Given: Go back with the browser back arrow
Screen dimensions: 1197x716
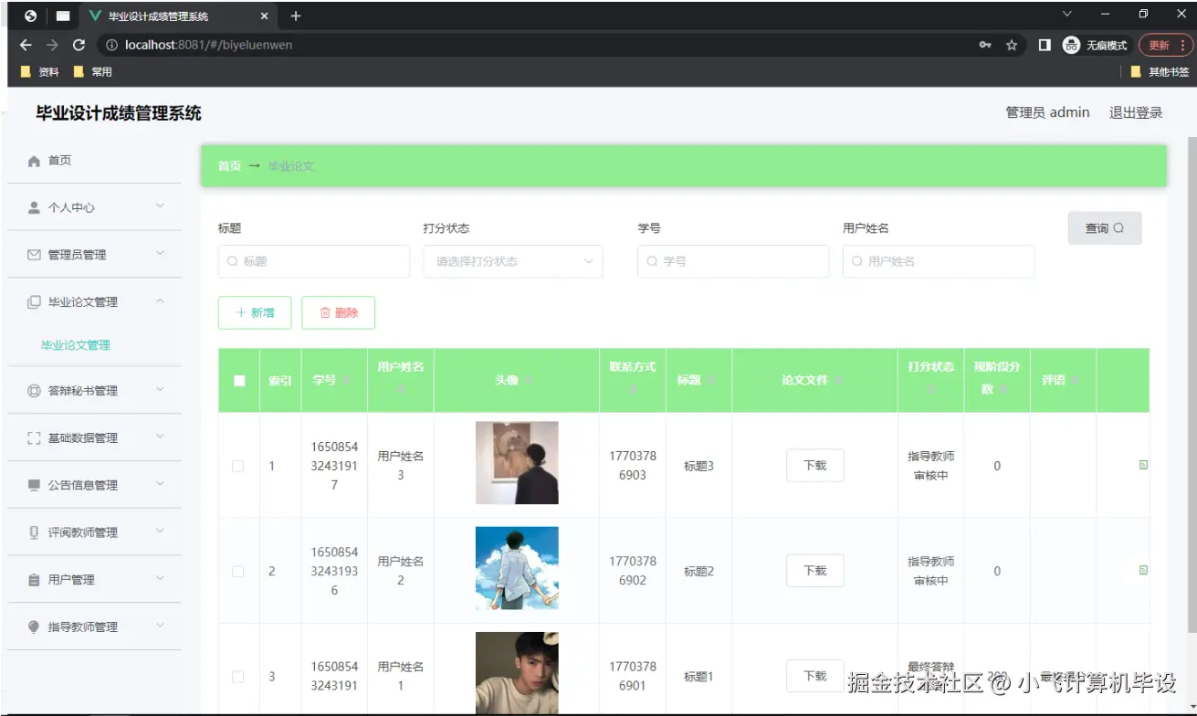Looking at the screenshot, I should [26, 45].
